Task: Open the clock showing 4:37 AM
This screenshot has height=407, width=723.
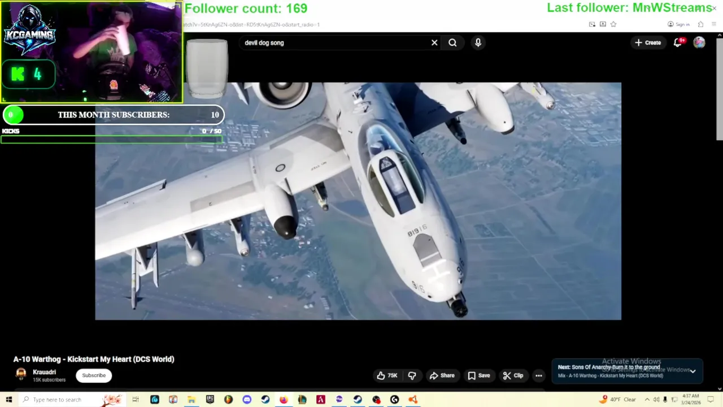Action: click(691, 400)
